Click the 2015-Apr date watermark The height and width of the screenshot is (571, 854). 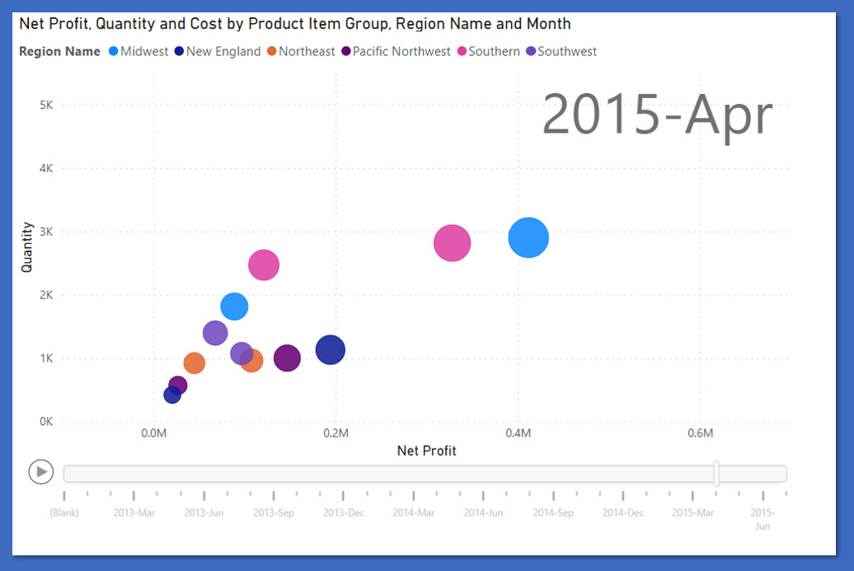(657, 116)
